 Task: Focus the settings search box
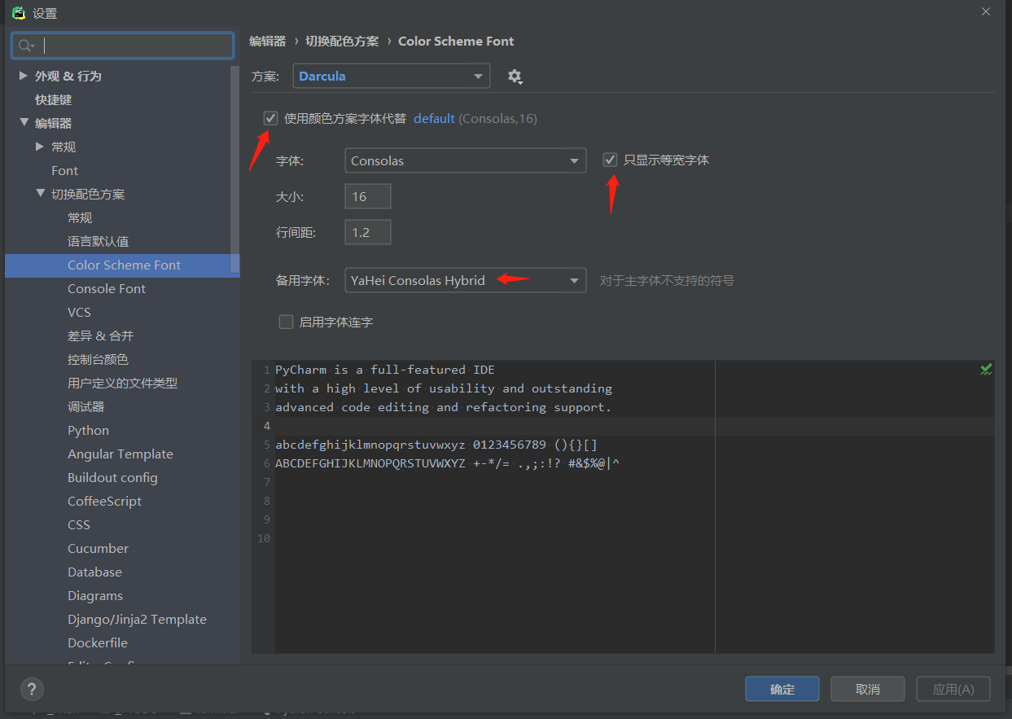pos(122,46)
